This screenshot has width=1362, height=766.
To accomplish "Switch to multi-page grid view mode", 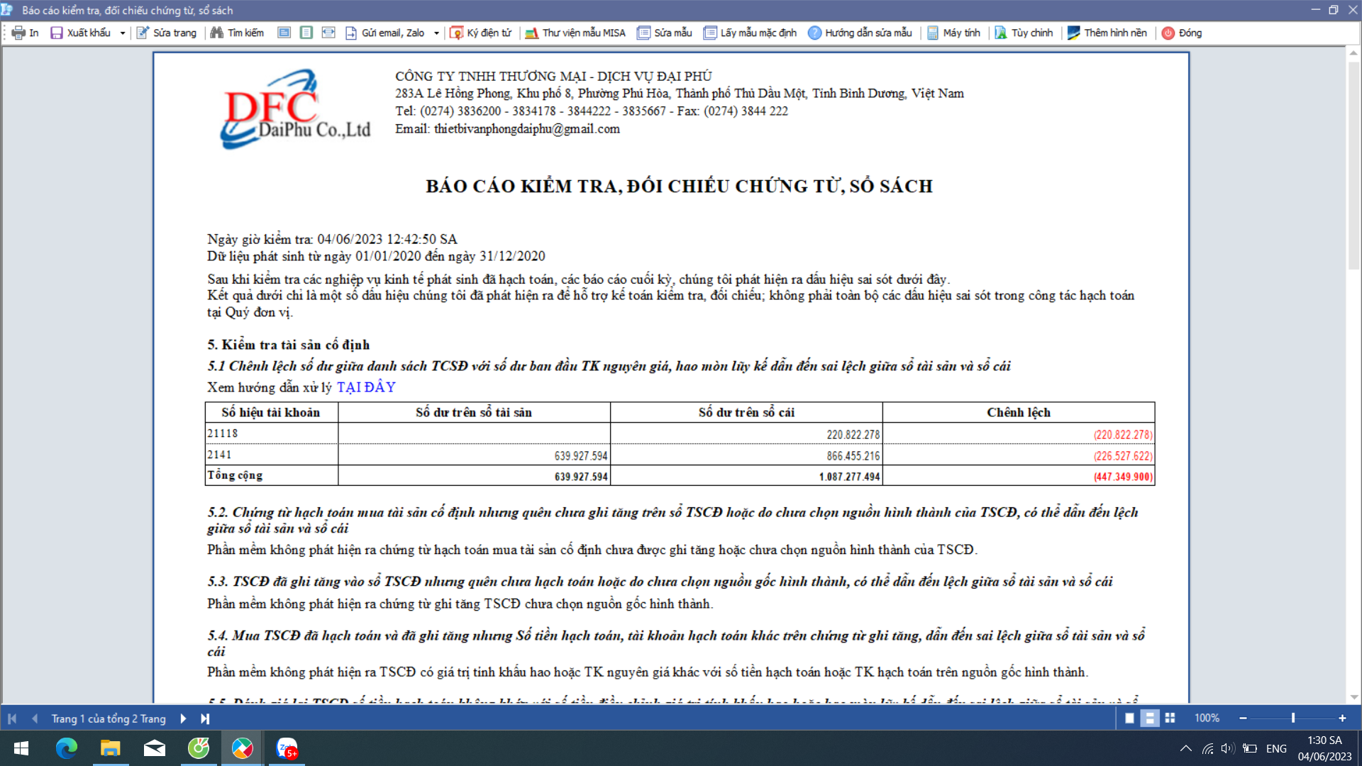I will point(1170,718).
